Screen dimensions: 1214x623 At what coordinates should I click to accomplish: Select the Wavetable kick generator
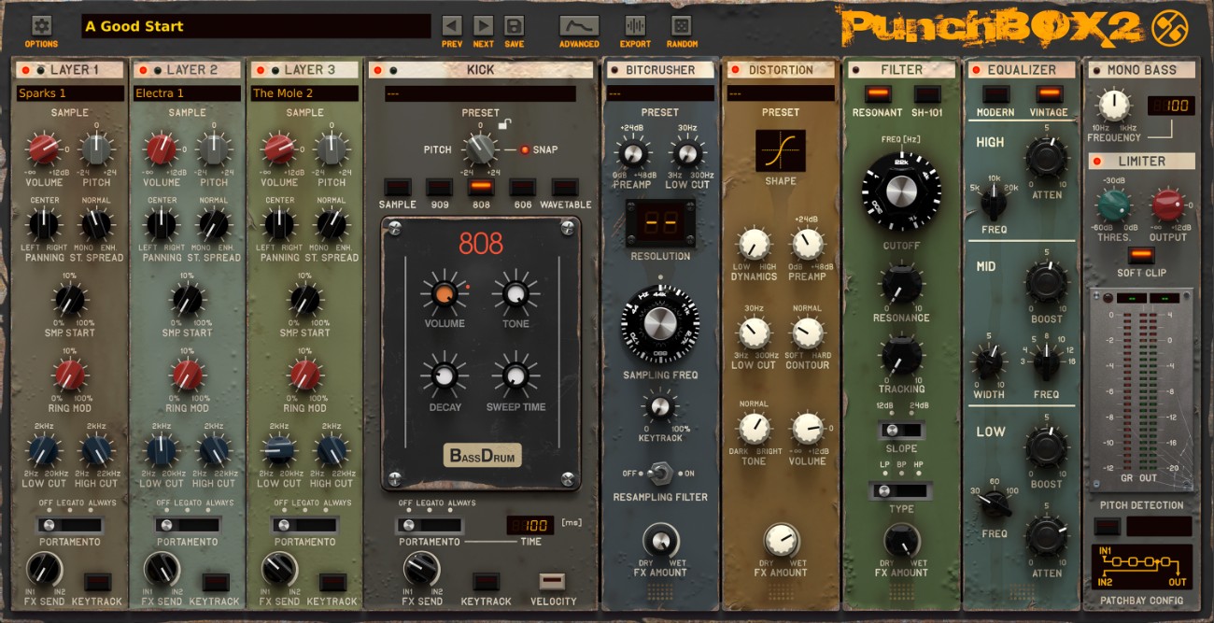click(x=565, y=187)
